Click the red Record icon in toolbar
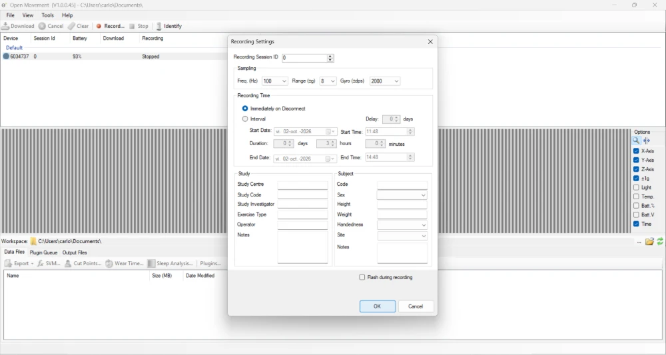The width and height of the screenshot is (666, 355). (x=99, y=26)
